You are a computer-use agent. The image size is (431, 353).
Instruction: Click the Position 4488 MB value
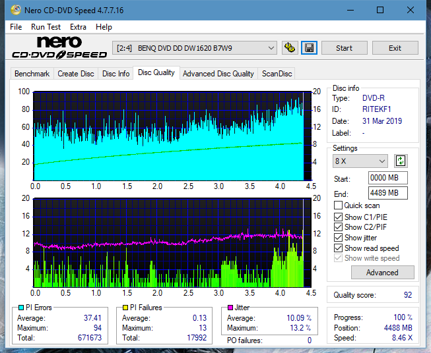click(398, 328)
